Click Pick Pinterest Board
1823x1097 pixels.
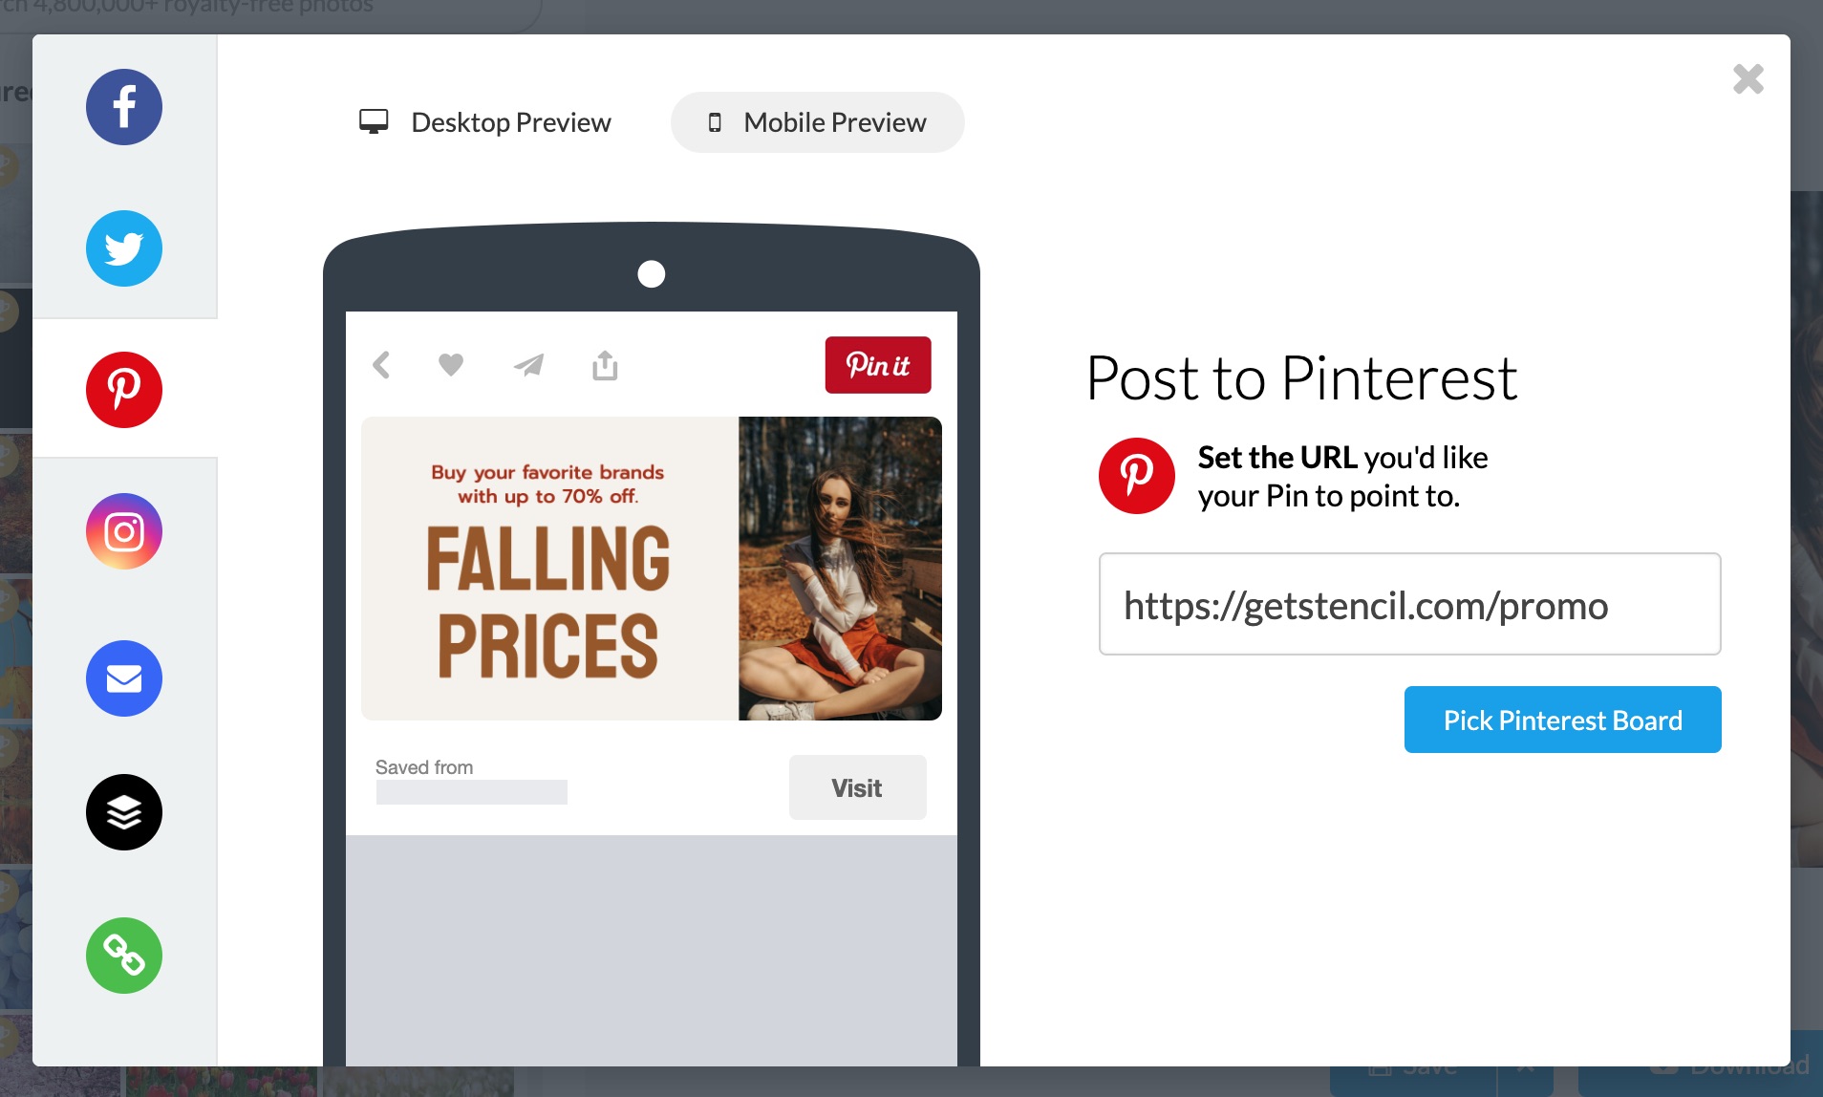tap(1560, 720)
